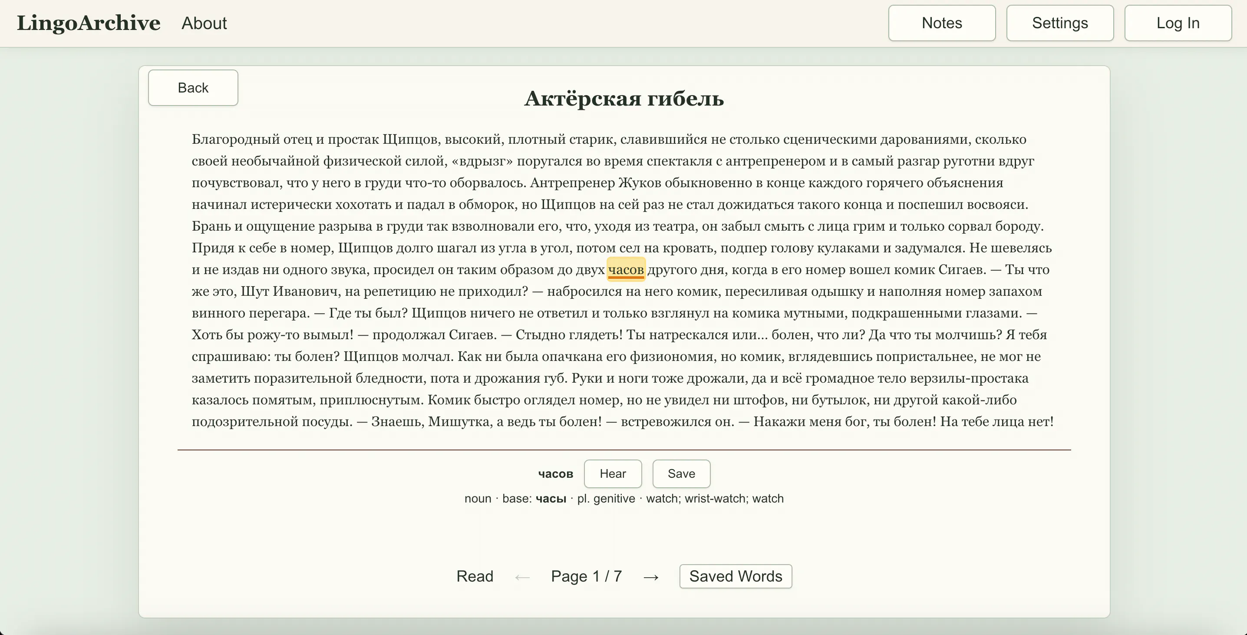Click the word Благородный in the text
Screen dimensions: 1247x635
coord(236,139)
